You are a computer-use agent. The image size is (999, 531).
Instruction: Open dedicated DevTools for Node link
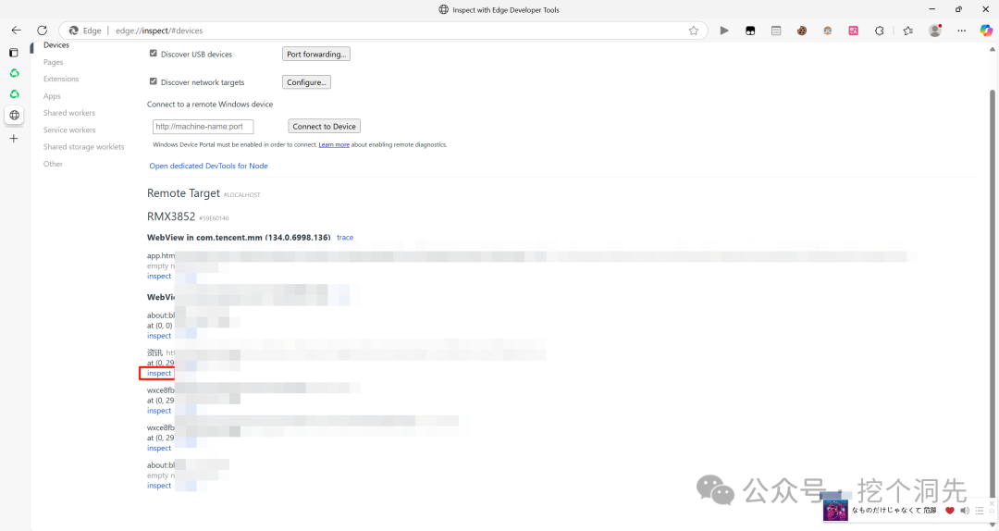tap(208, 166)
